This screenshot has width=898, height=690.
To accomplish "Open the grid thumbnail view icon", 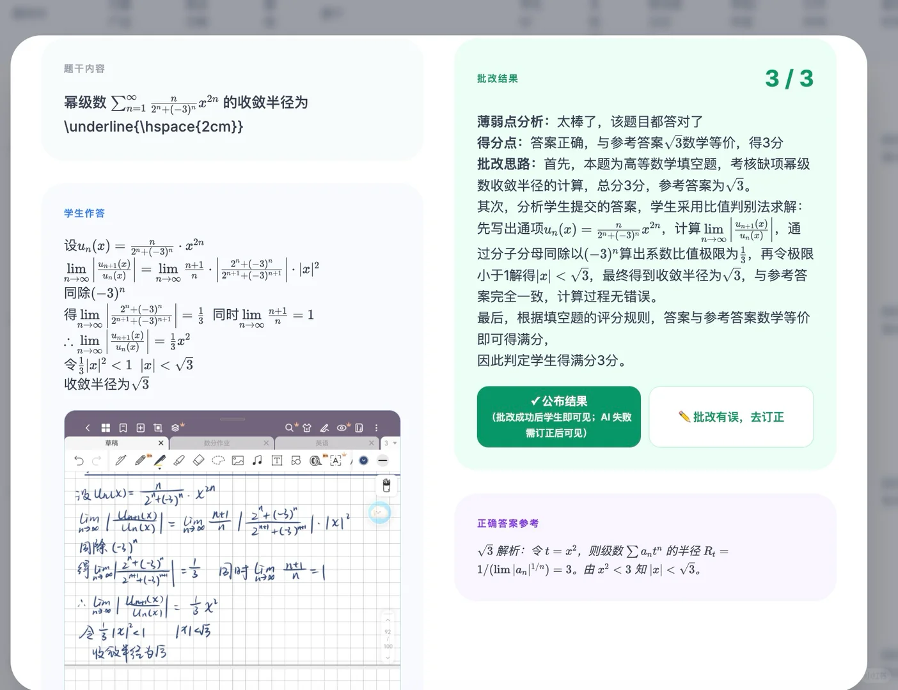I will click(106, 427).
